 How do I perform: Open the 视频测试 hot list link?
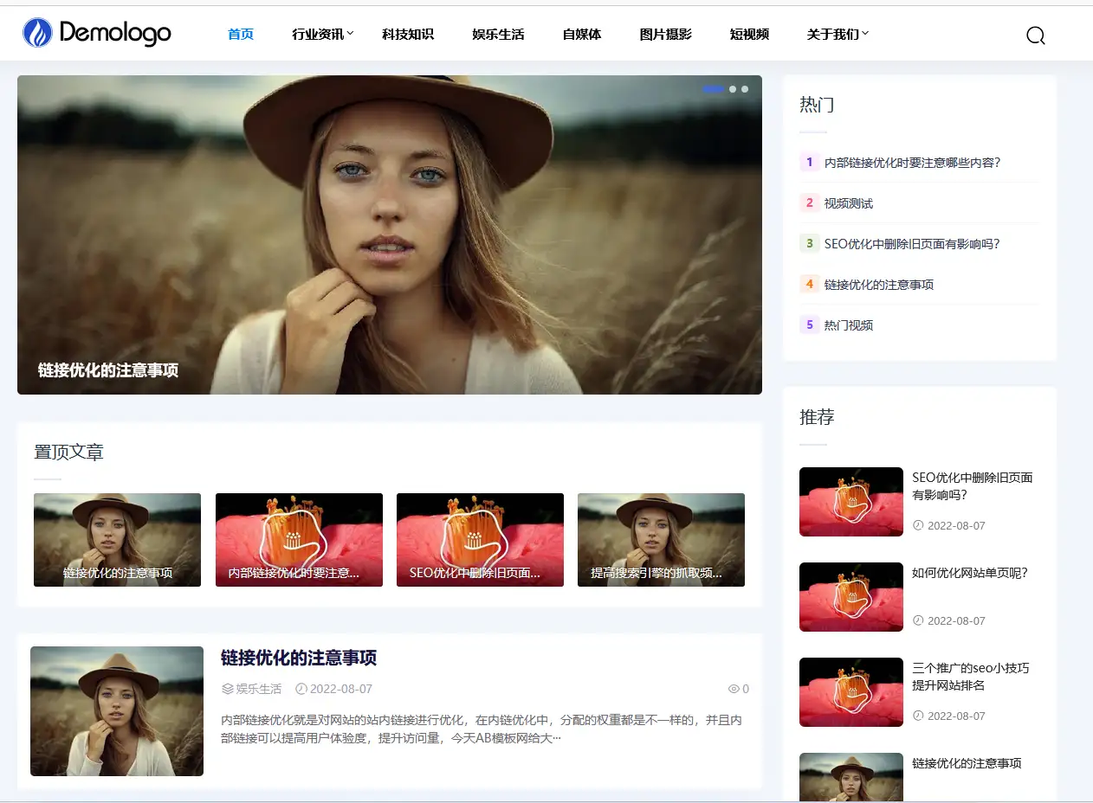point(848,203)
